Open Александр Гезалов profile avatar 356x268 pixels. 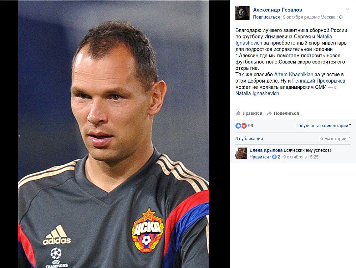click(243, 13)
